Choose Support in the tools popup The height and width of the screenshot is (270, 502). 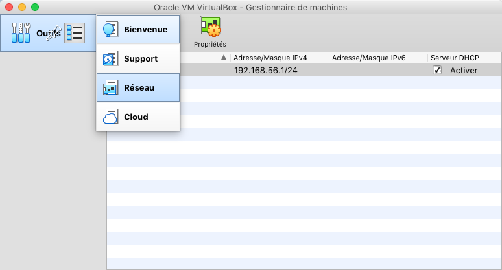[138, 58]
